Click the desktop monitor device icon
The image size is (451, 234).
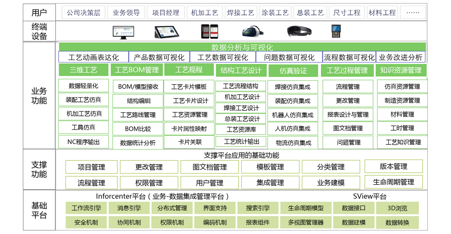(124, 32)
